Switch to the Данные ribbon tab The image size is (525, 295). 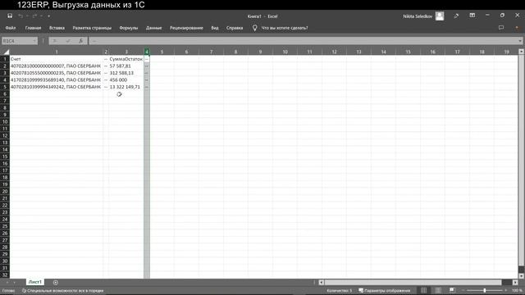[153, 28]
